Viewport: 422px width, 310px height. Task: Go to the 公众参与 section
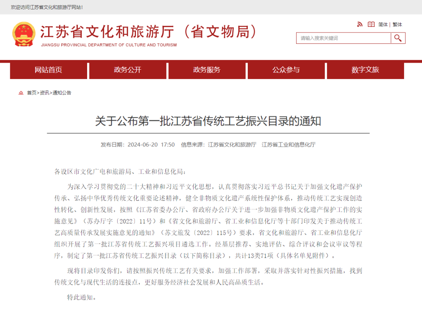point(286,70)
